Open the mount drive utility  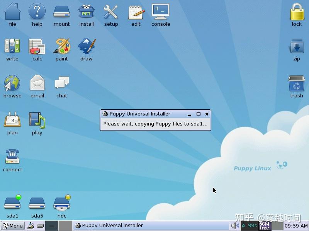tap(61, 12)
